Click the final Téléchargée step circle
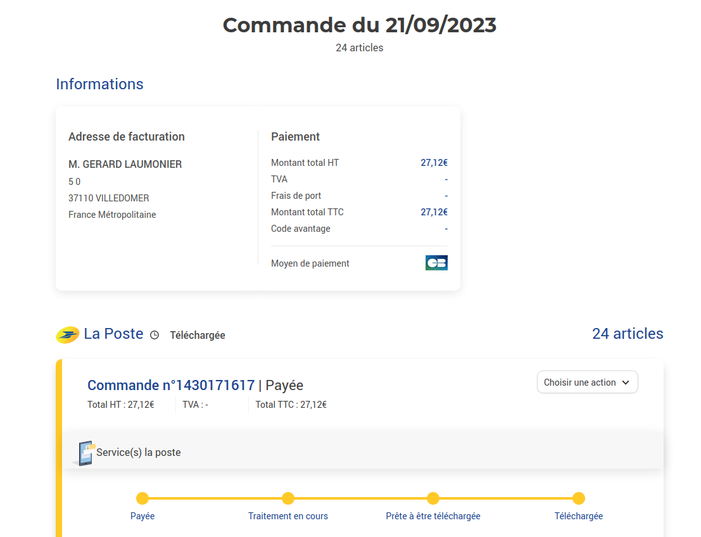Image resolution: width=701 pixels, height=537 pixels. tap(578, 498)
